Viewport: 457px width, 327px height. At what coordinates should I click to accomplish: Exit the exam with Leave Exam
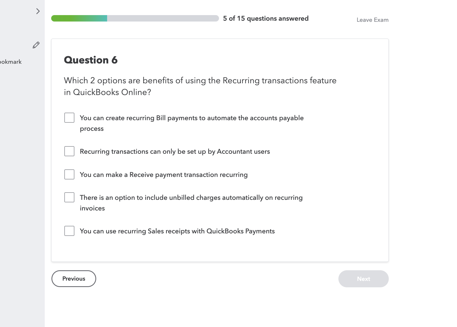[372, 20]
